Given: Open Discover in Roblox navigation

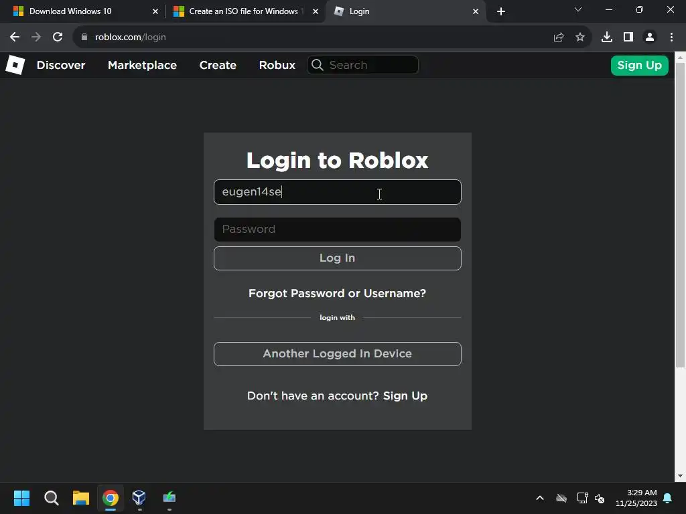Looking at the screenshot, I should tap(61, 65).
